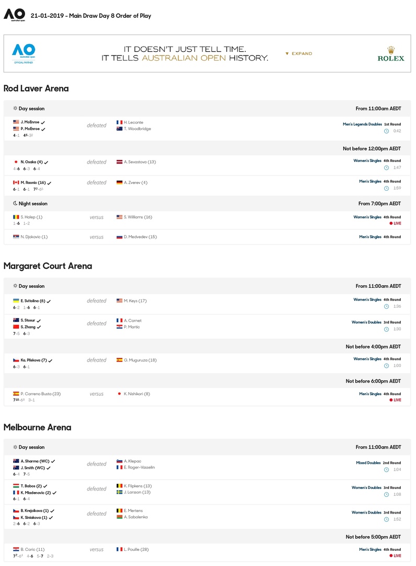Screen dimensions: 416x566
Task: Click the moon icon beside Night session
Action: (15, 203)
